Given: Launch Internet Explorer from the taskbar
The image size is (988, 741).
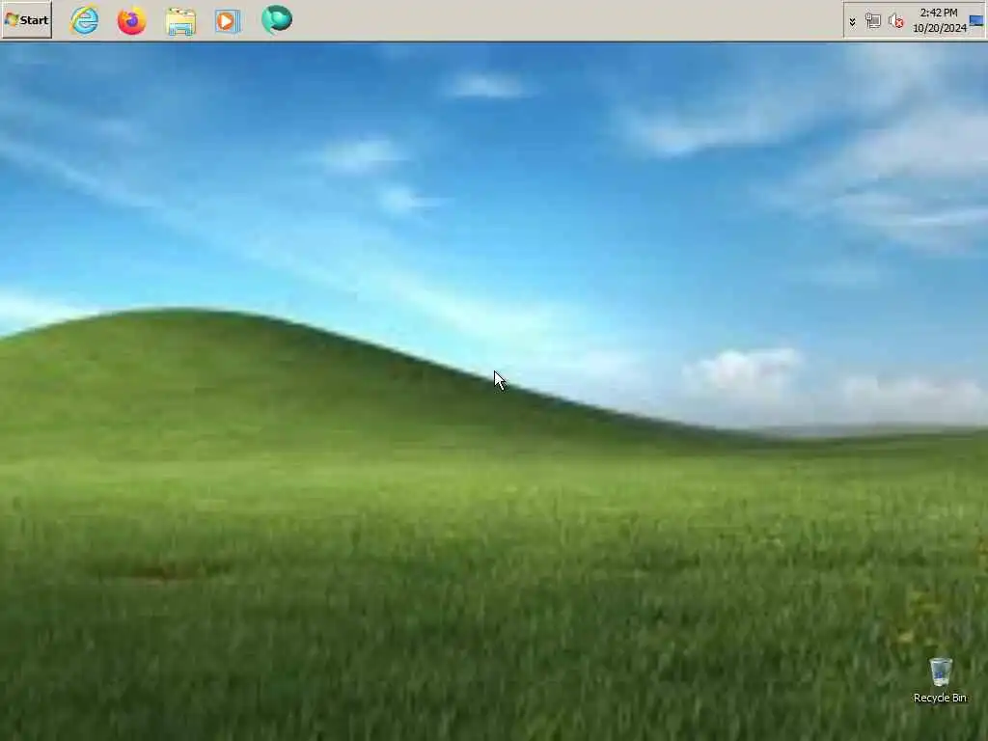Looking at the screenshot, I should click(85, 20).
